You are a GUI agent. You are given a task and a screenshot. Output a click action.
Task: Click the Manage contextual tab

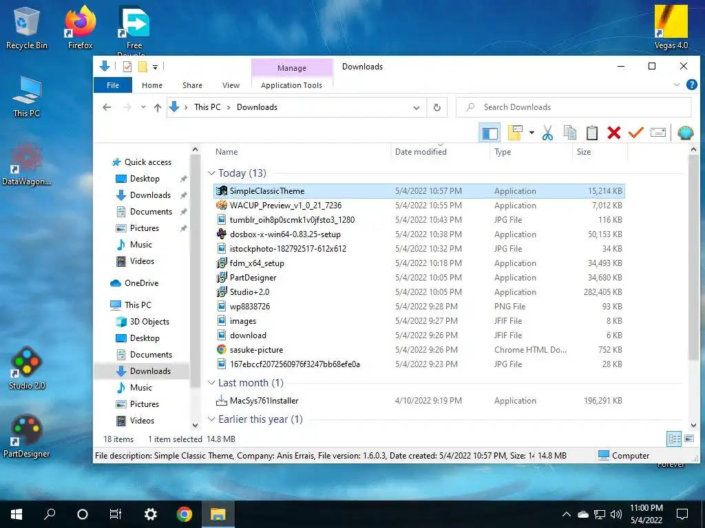pyautogui.click(x=292, y=68)
